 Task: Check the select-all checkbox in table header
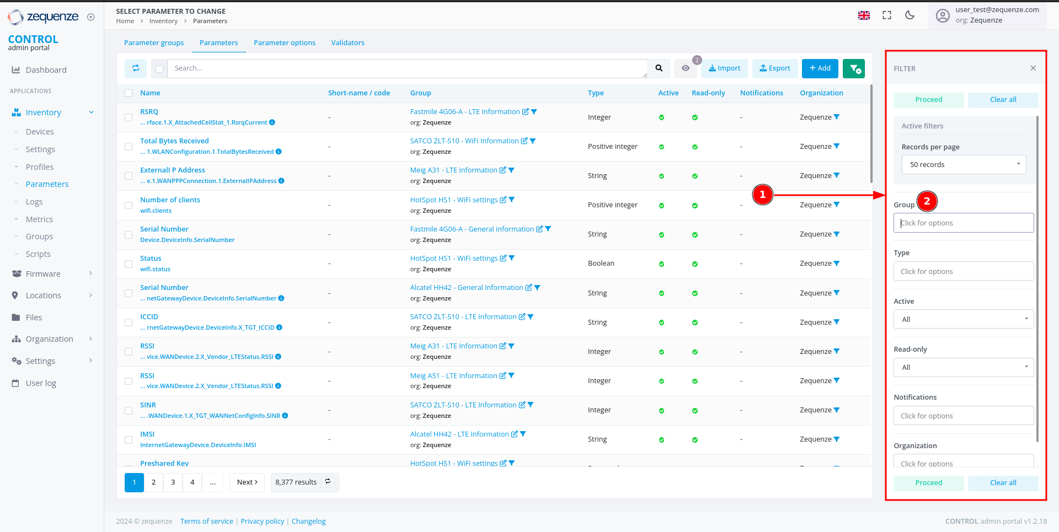pos(129,93)
